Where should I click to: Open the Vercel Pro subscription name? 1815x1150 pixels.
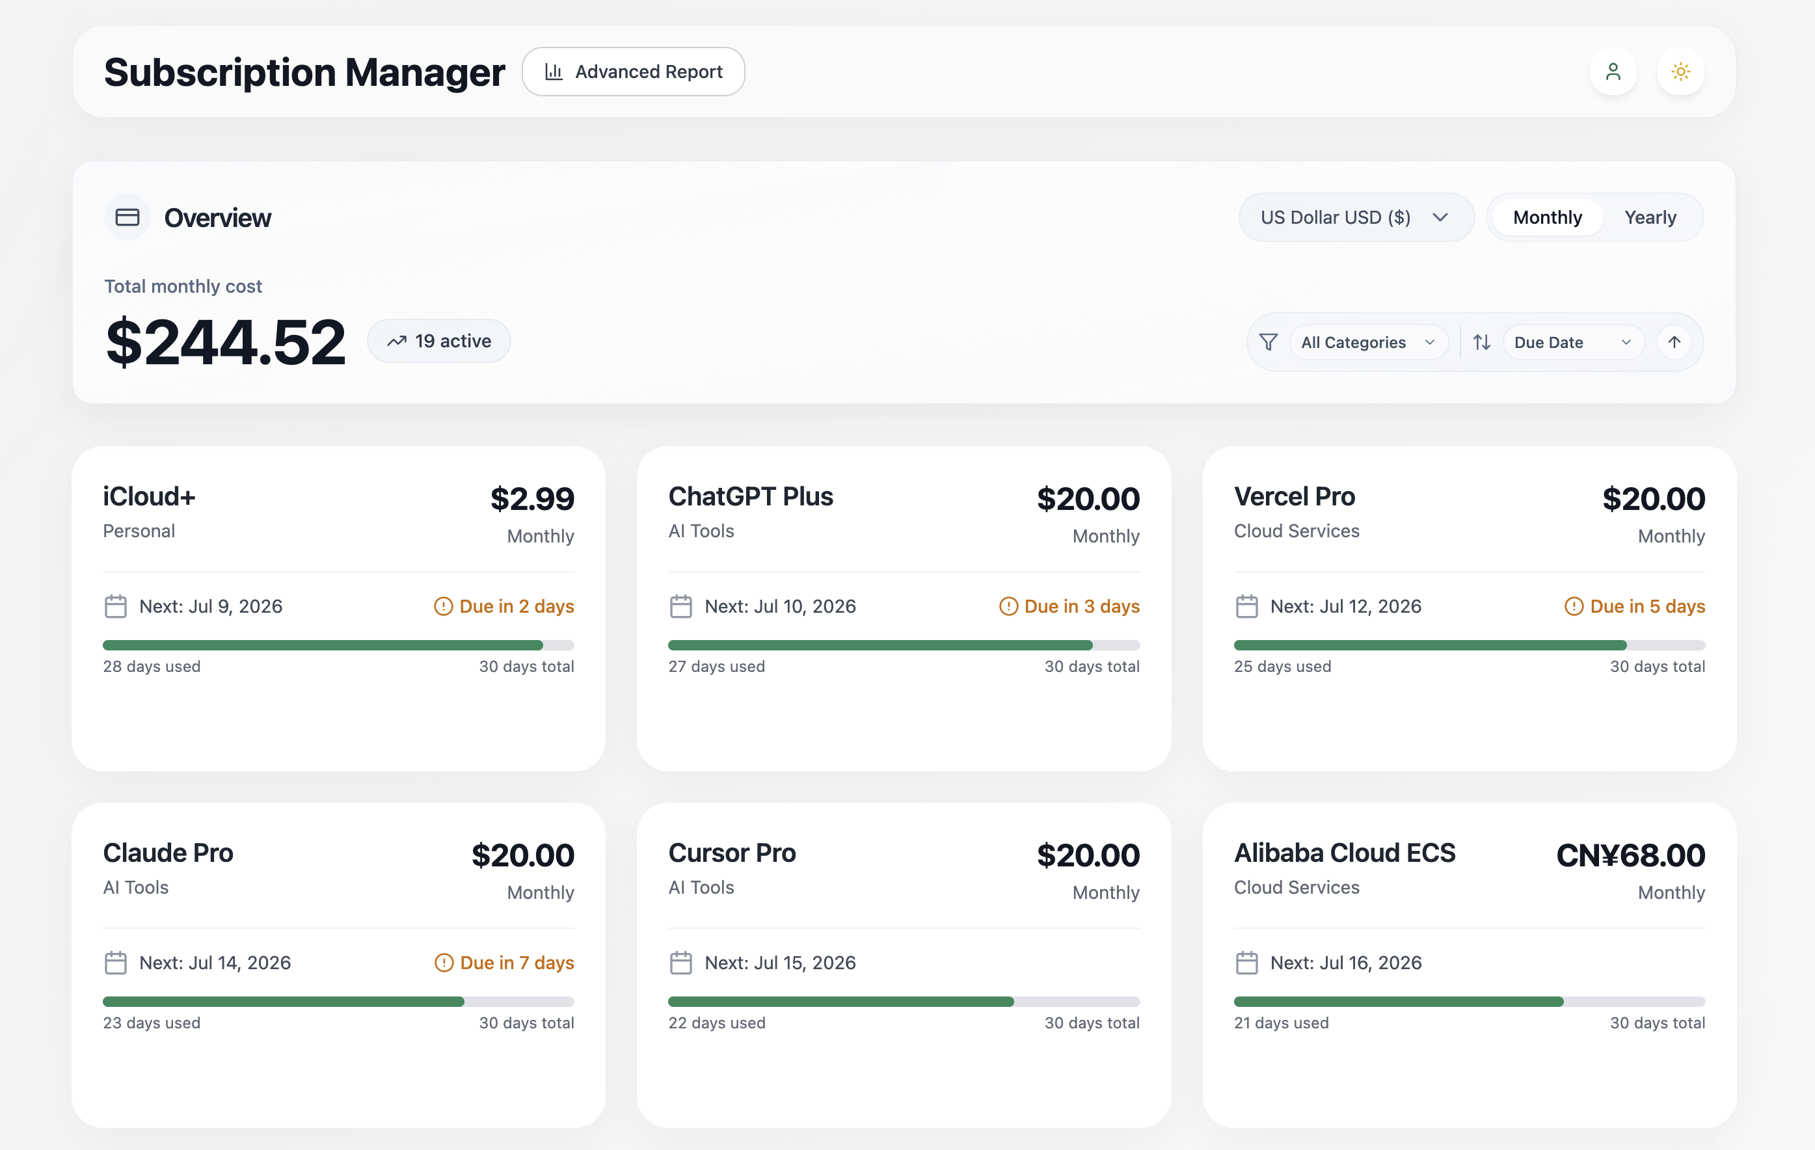[1294, 497]
